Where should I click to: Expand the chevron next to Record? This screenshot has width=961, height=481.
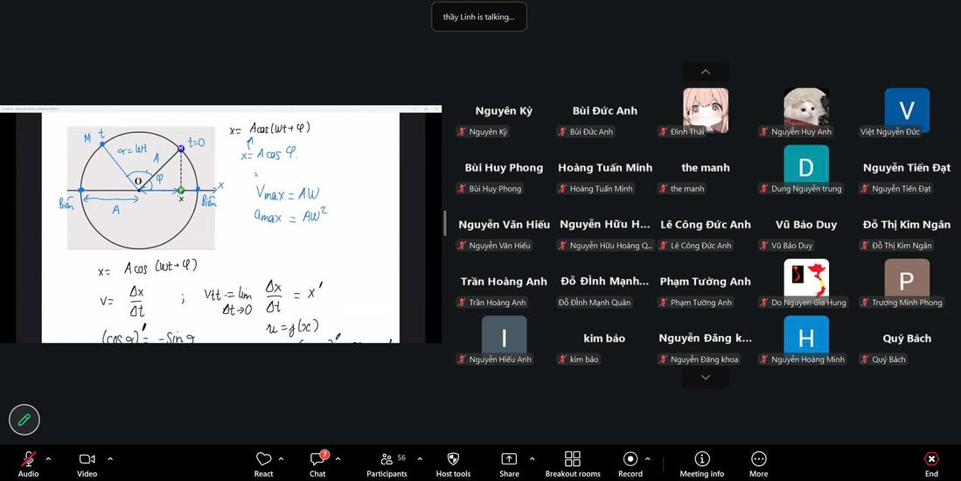point(648,458)
